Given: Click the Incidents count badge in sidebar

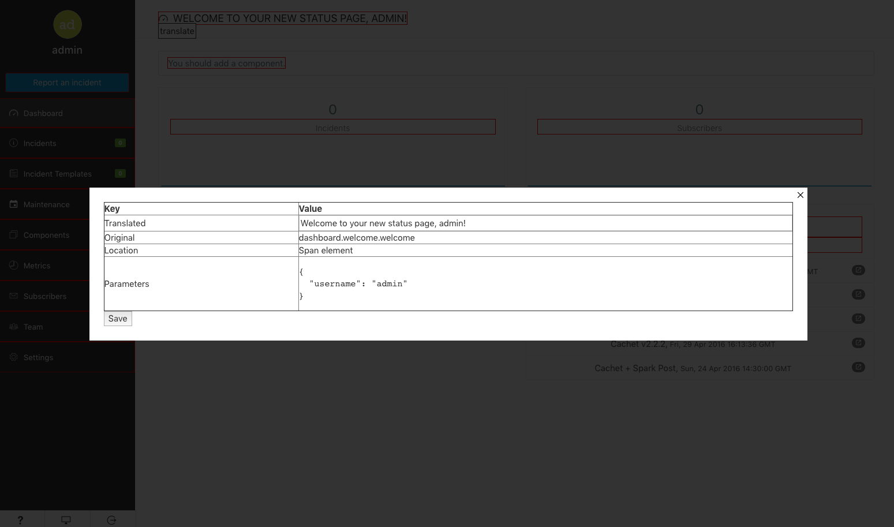Looking at the screenshot, I should [x=120, y=143].
